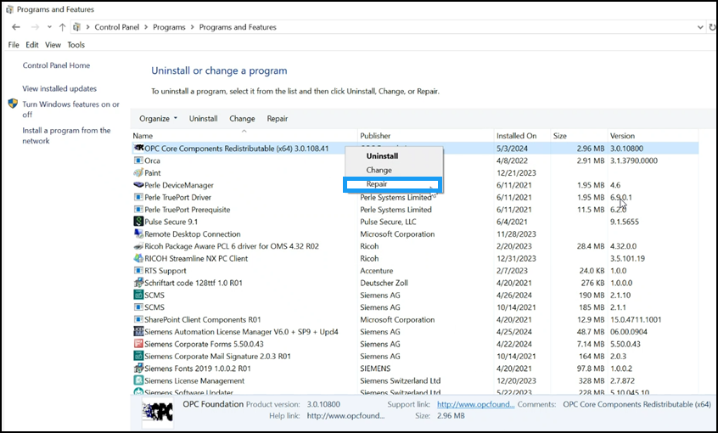Click the shield icon for Windows features
Image resolution: width=718 pixels, height=433 pixels.
pyautogui.click(x=14, y=104)
